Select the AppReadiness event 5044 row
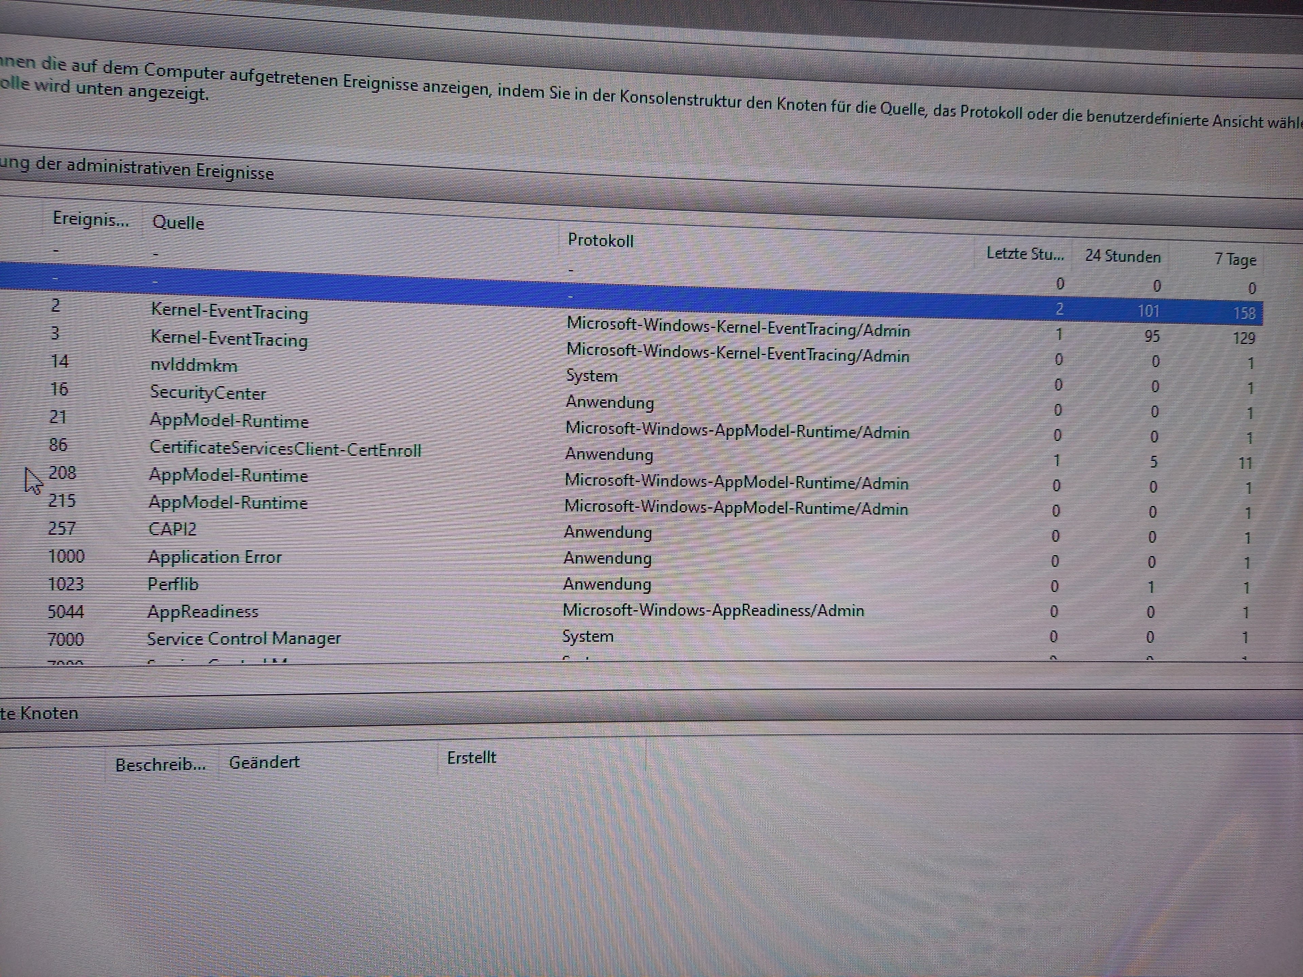1303x977 pixels. (x=203, y=612)
